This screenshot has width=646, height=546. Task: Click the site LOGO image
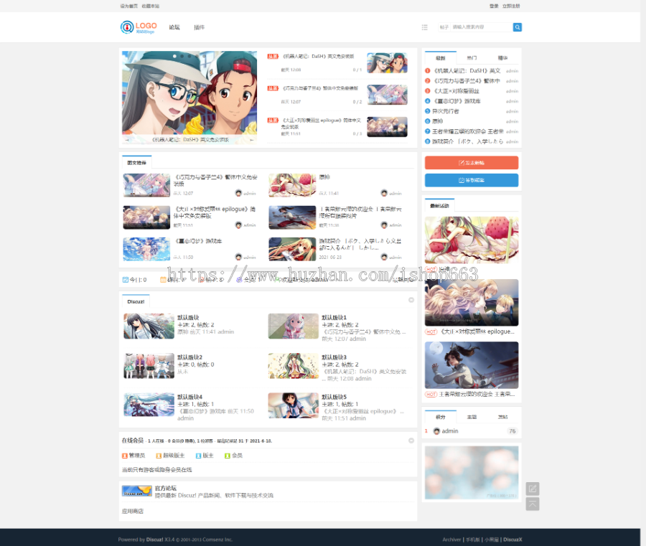(x=139, y=27)
